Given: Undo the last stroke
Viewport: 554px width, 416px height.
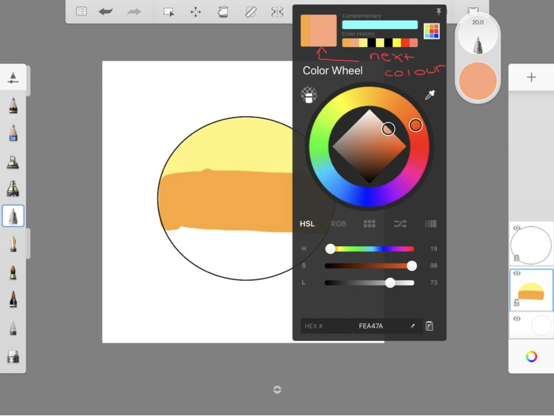Looking at the screenshot, I should coord(106,12).
